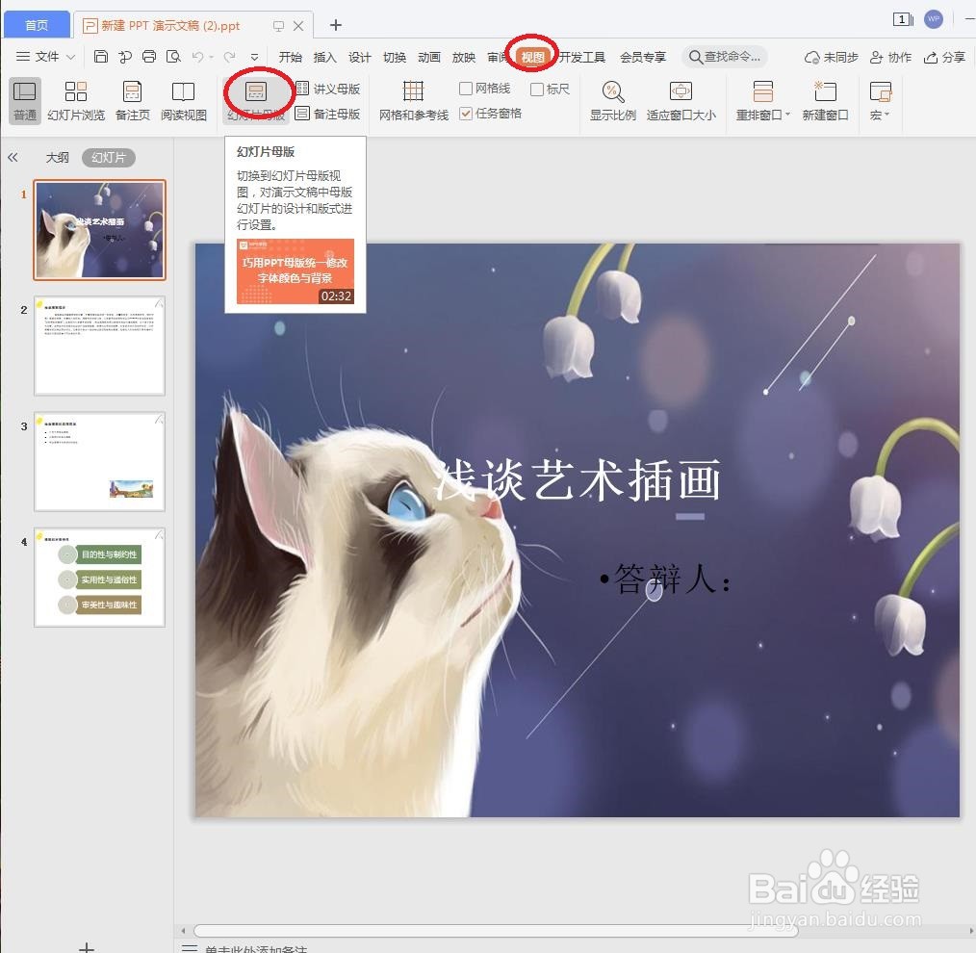The width and height of the screenshot is (976, 953).
Task: Open the Member Exclusive (会员专享) tab
Action: click(x=642, y=57)
